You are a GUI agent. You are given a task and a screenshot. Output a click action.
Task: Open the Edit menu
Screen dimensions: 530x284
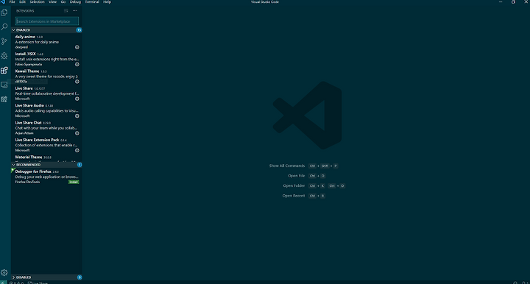click(x=22, y=1)
